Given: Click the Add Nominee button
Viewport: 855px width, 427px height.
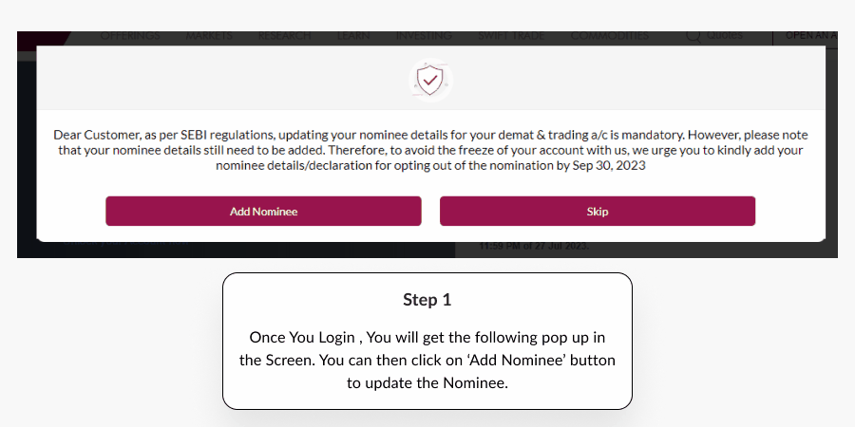Looking at the screenshot, I should pos(263,212).
